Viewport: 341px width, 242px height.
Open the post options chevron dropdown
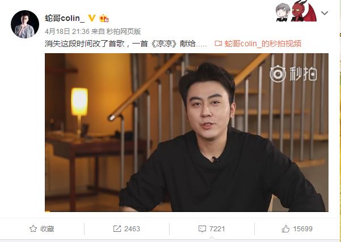point(324,13)
